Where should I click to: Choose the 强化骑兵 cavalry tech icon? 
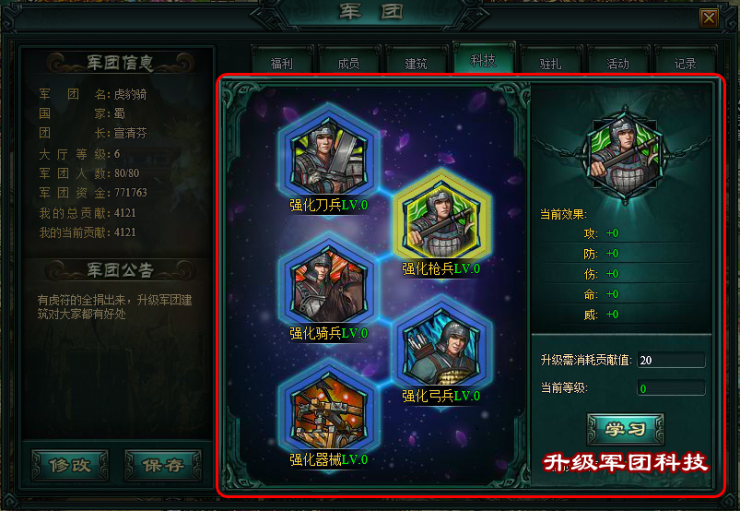coord(329,283)
